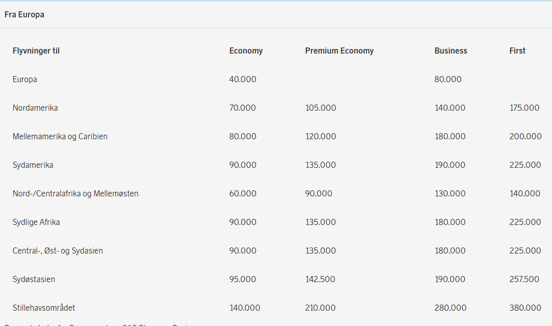552x326 pixels.
Task: Click the Sydamerika row label
Action: 33,165
